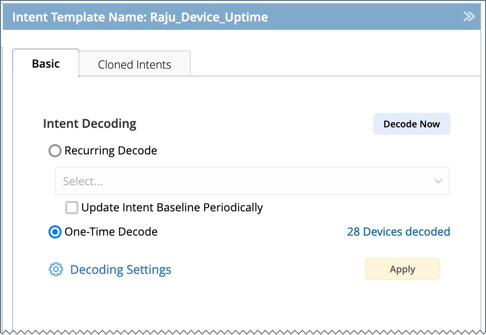Open the Decoding Settings text link
This screenshot has height=335, width=486.
coord(120,270)
